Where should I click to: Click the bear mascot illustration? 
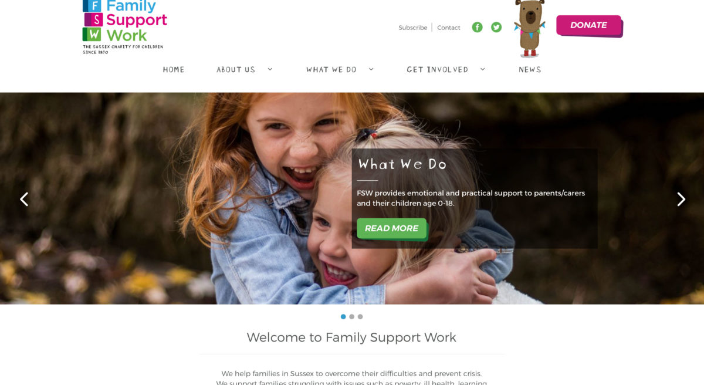[529, 28]
